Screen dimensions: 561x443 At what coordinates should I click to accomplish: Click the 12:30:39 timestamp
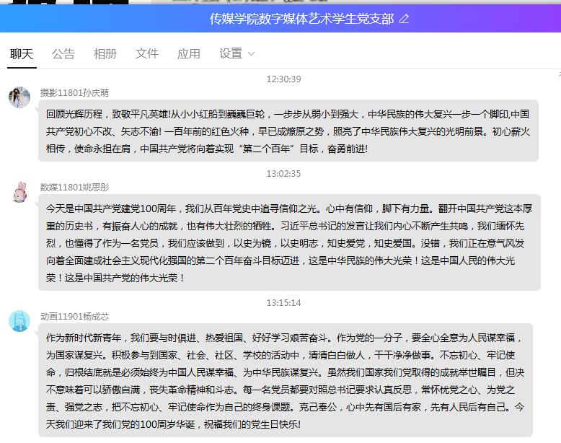[x=283, y=79]
